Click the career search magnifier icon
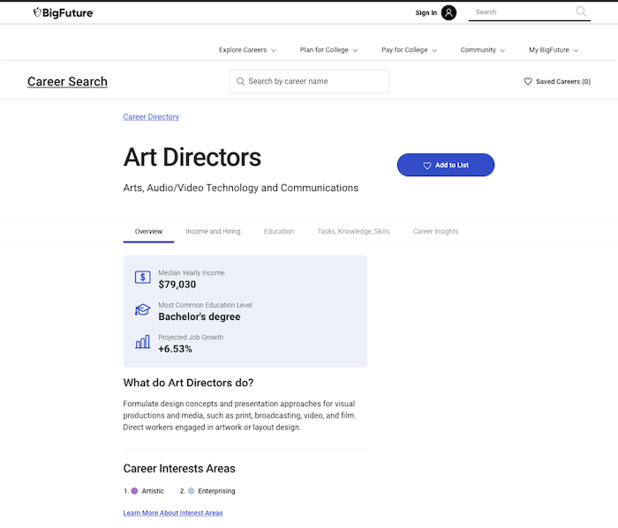 click(240, 81)
